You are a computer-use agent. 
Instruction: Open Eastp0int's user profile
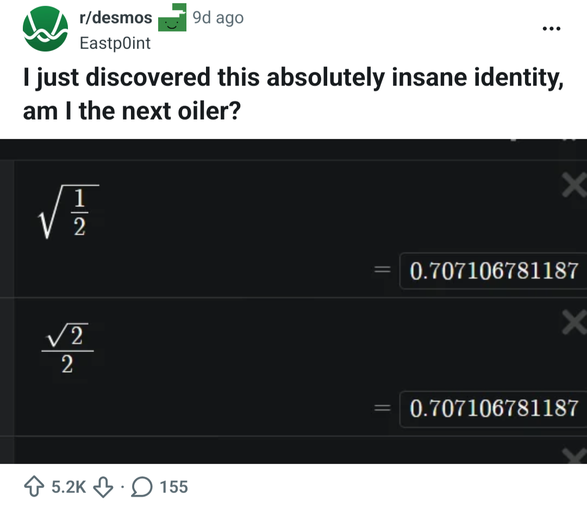point(115,43)
